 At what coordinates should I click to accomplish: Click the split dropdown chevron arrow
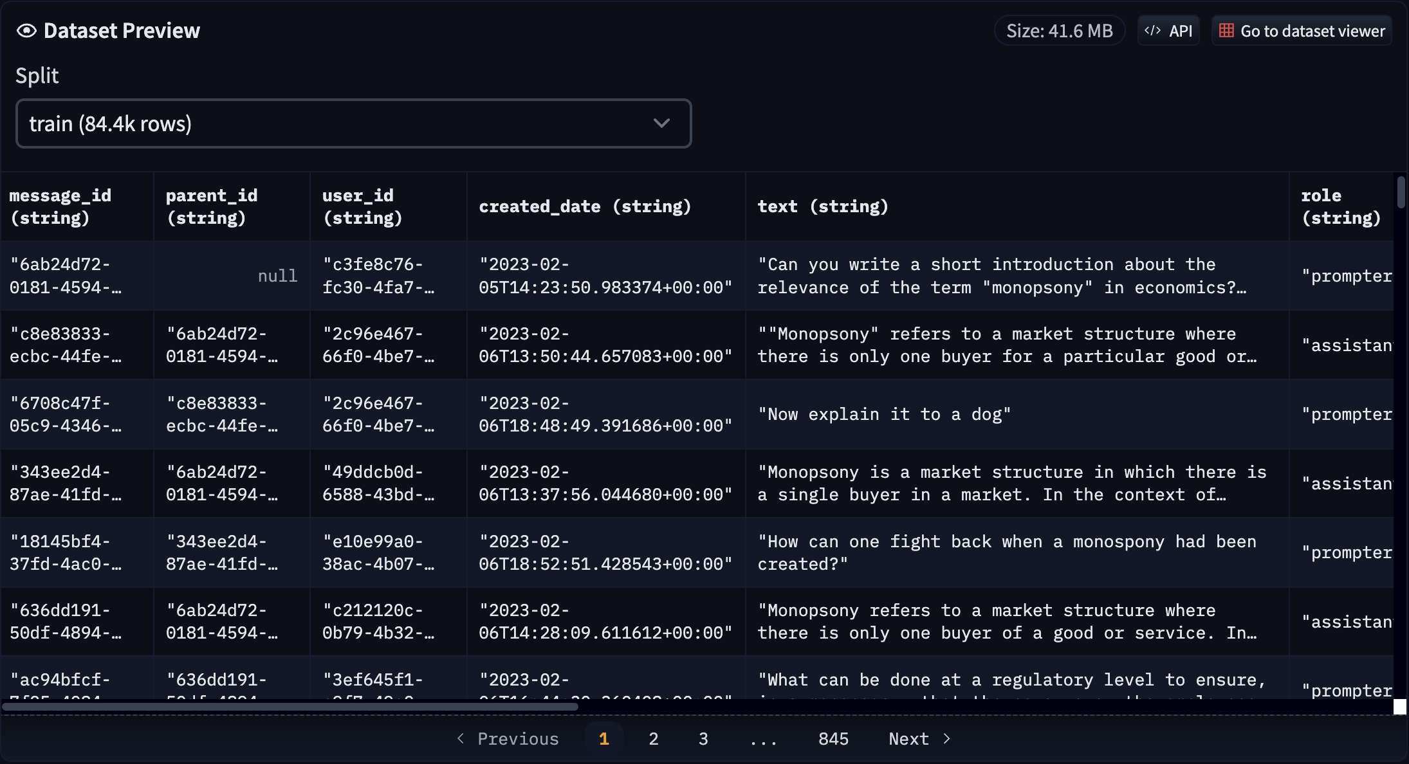click(661, 123)
